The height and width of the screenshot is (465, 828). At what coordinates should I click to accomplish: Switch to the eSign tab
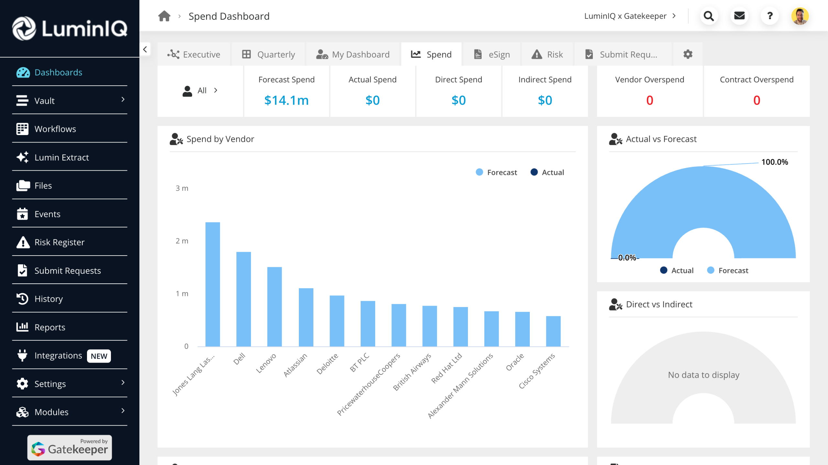pyautogui.click(x=492, y=54)
